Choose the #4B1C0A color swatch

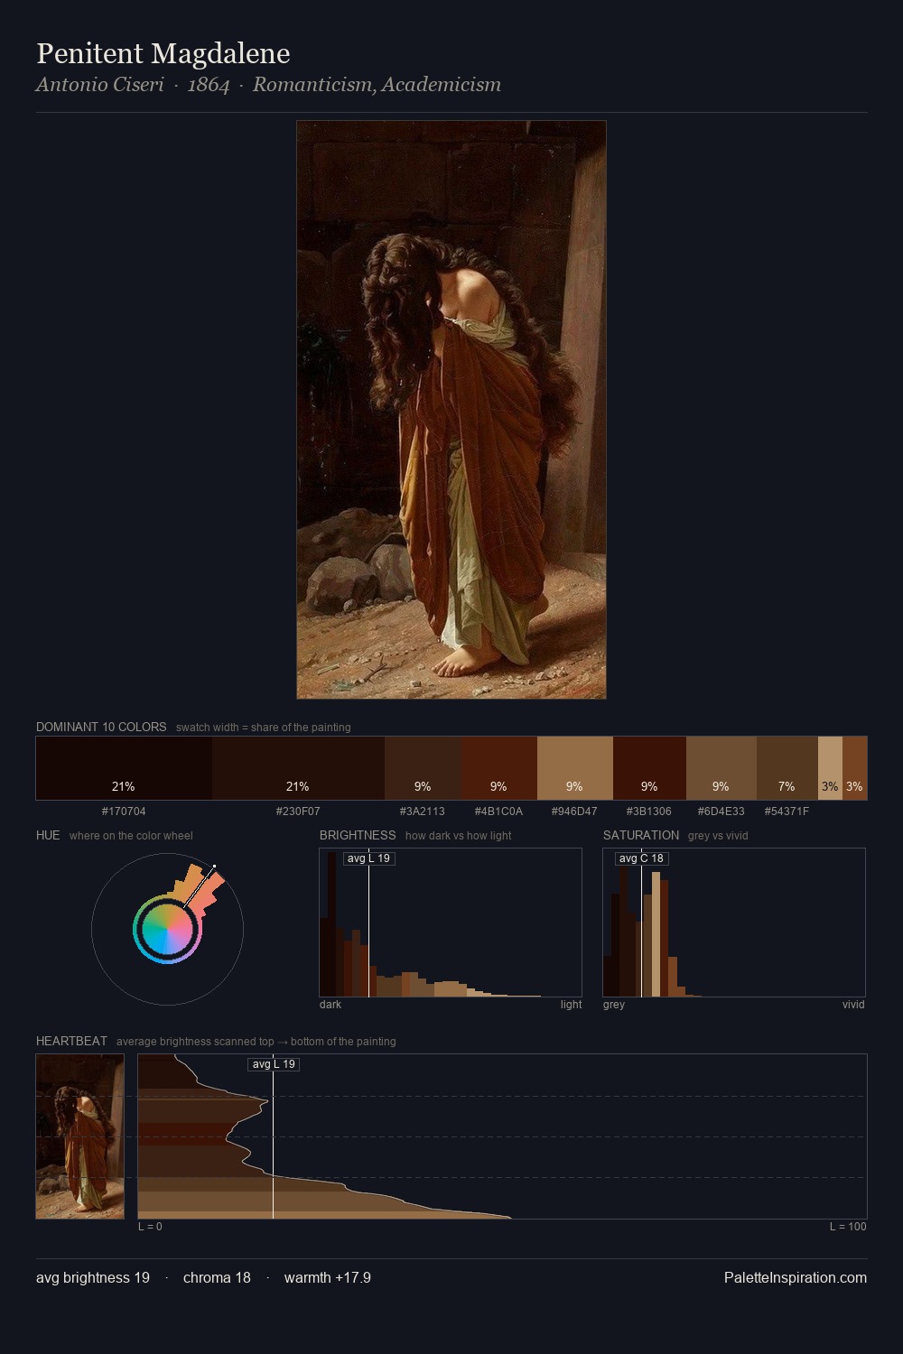click(x=498, y=768)
